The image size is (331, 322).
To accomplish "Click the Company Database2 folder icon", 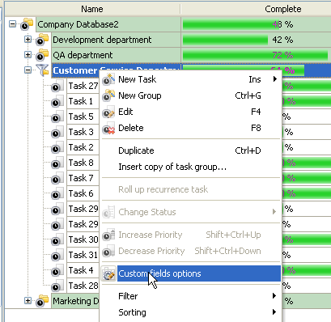I will (27, 24).
